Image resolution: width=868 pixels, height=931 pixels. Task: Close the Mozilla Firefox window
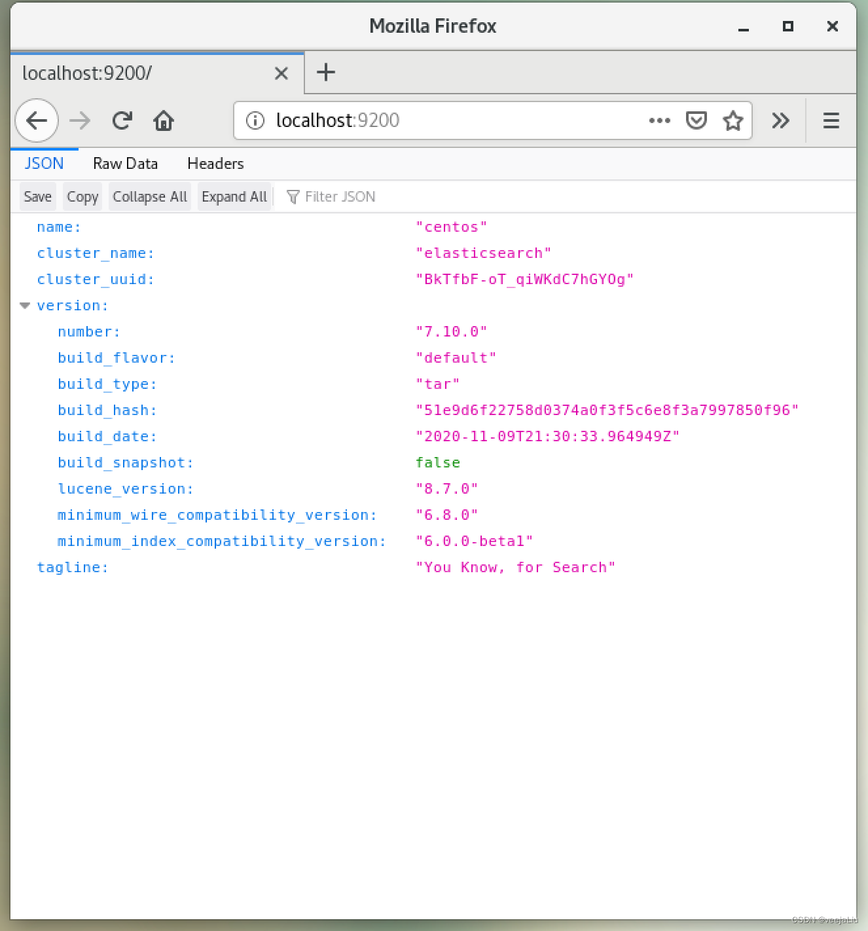[x=833, y=26]
